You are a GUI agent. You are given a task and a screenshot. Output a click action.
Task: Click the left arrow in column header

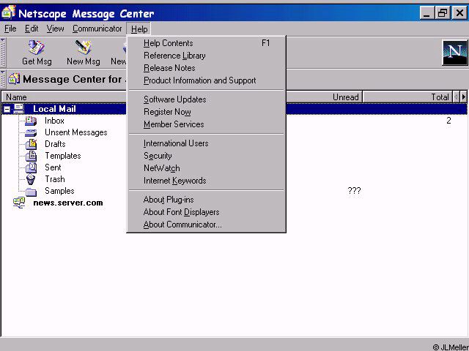tap(456, 97)
